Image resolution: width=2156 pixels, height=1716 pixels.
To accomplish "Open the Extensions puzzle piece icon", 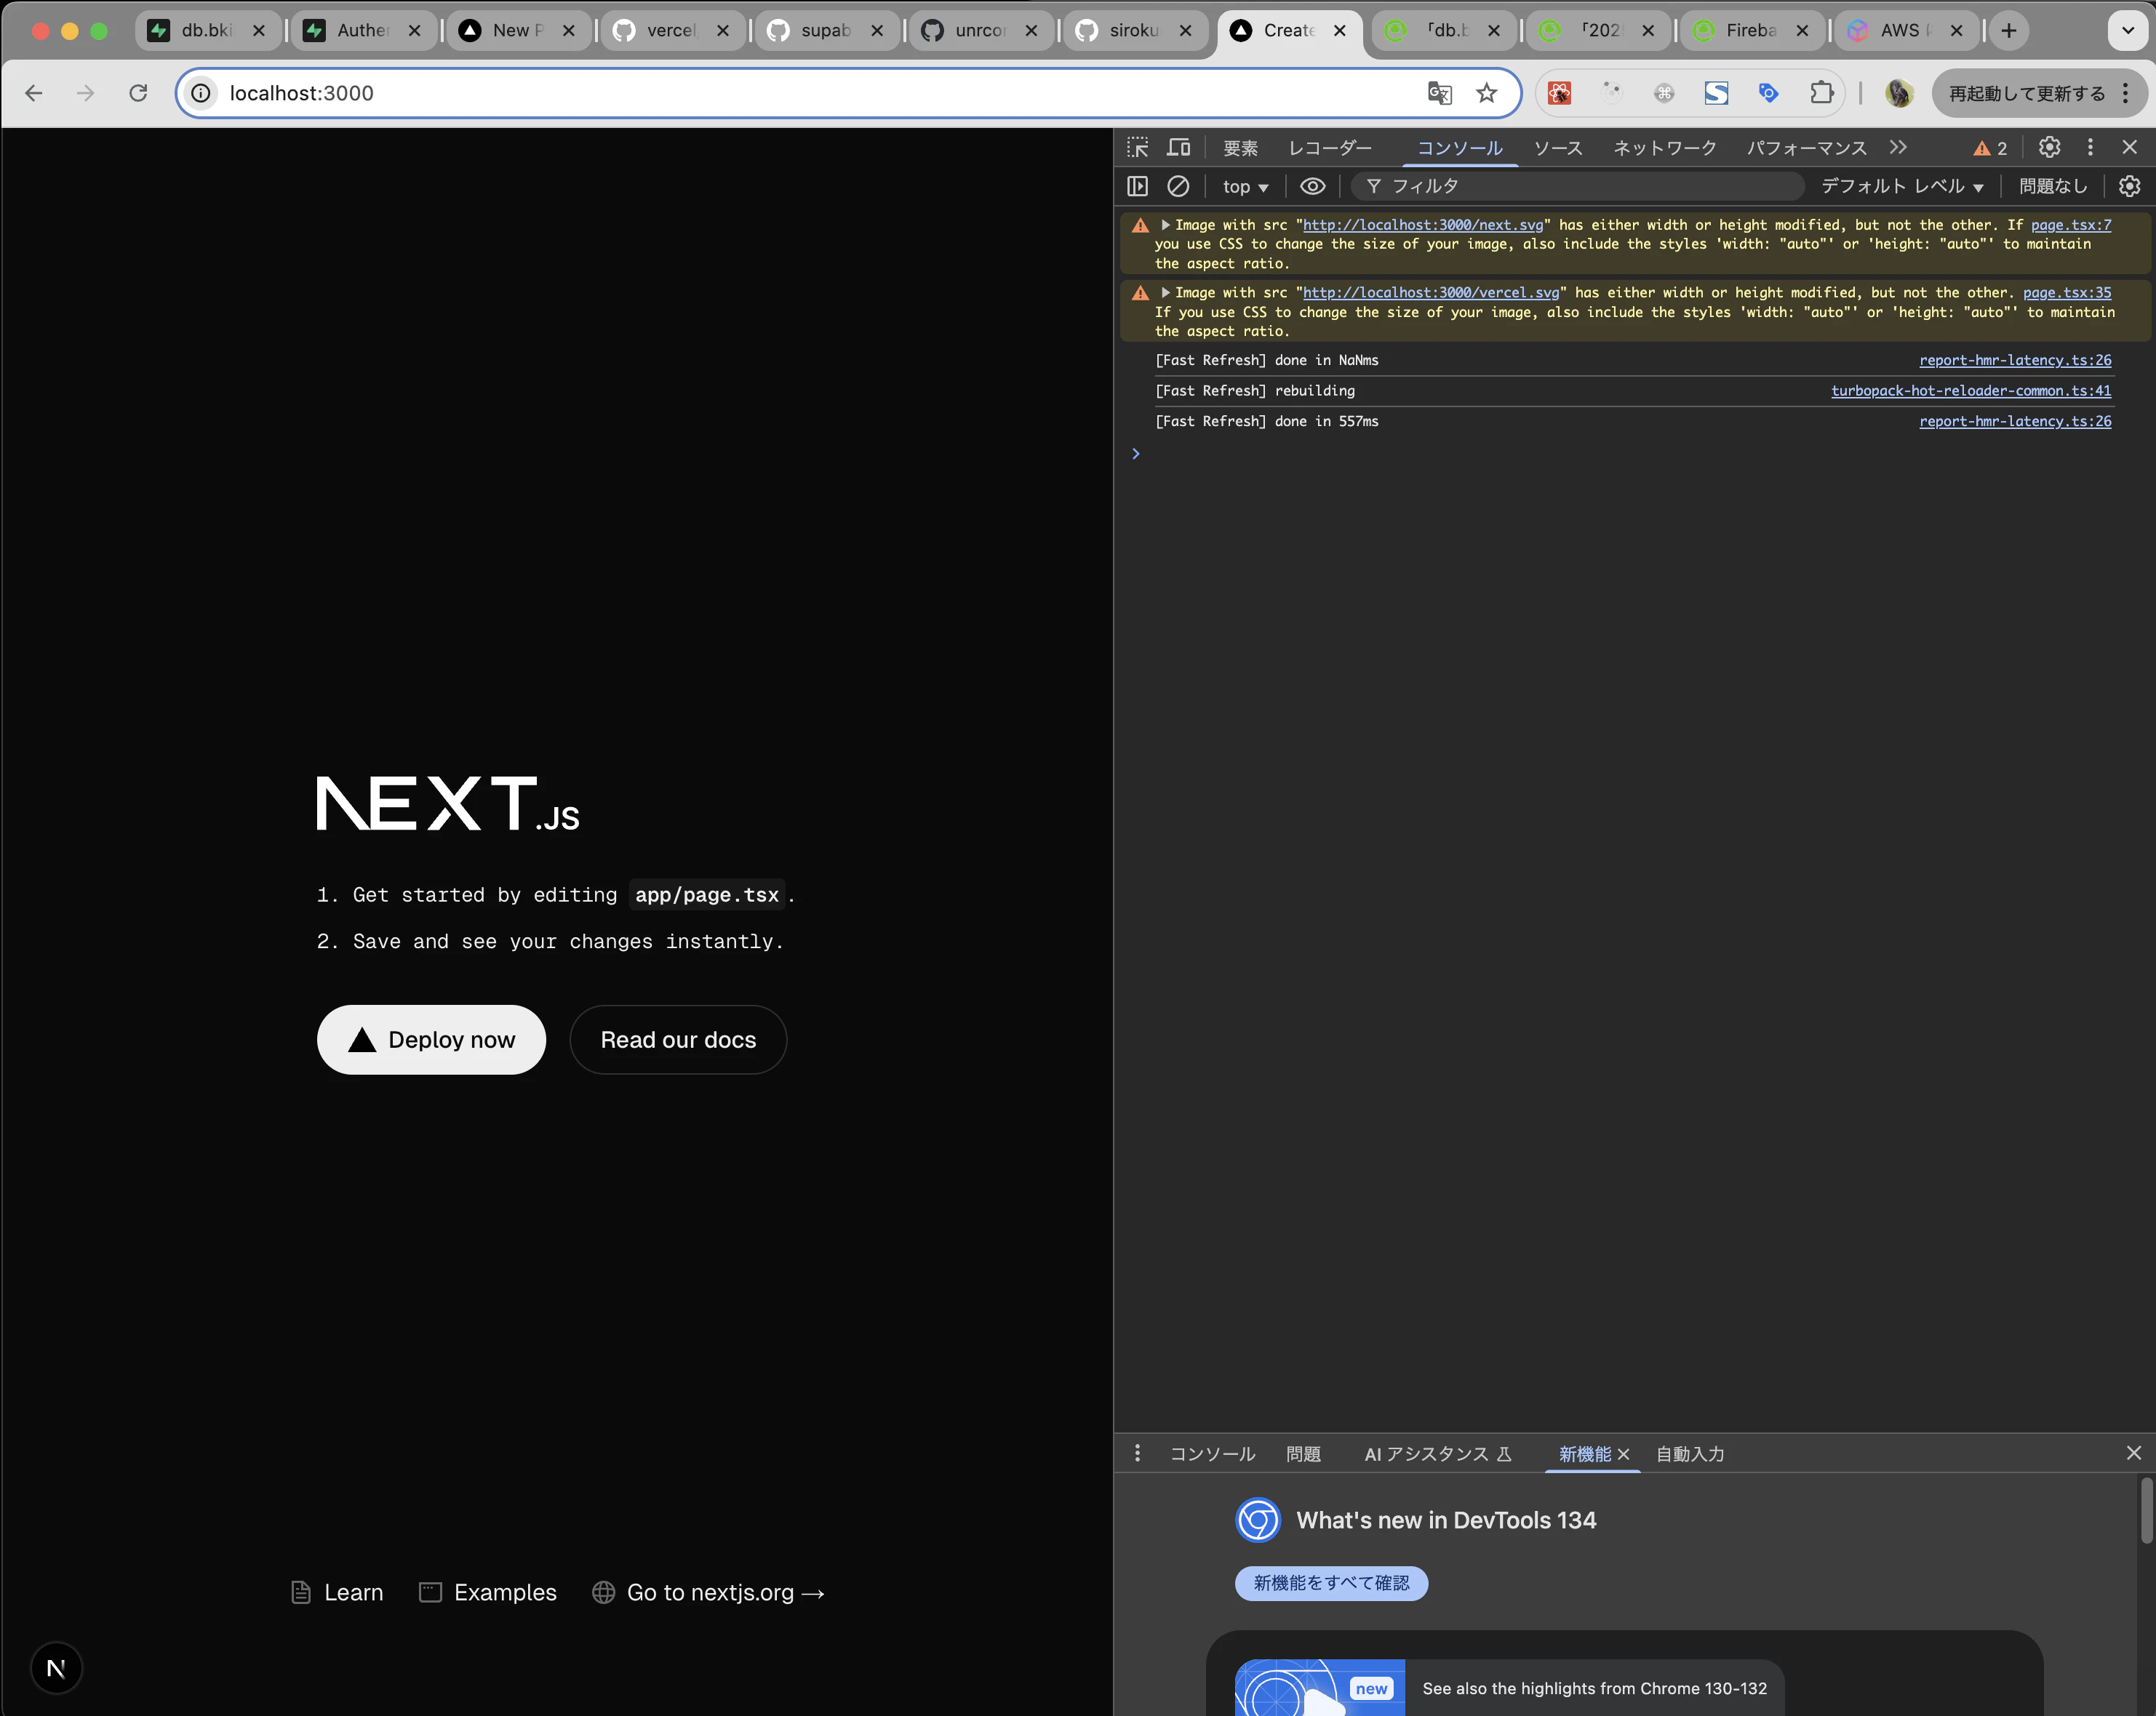I will click(x=1822, y=93).
